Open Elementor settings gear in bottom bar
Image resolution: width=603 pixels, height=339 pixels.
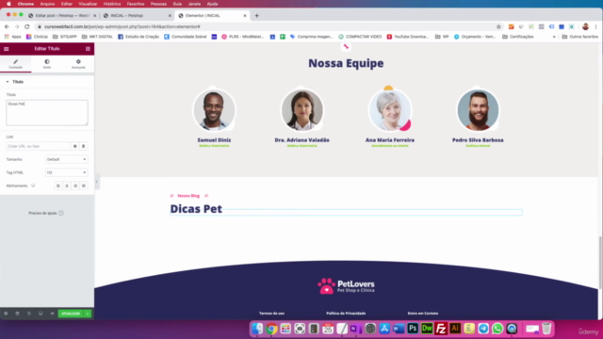(6, 314)
